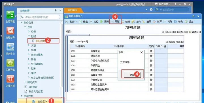The height and width of the screenshot is (103, 204).
Task: Click the tree panel vertical scrollbar
Action: pos(61,56)
